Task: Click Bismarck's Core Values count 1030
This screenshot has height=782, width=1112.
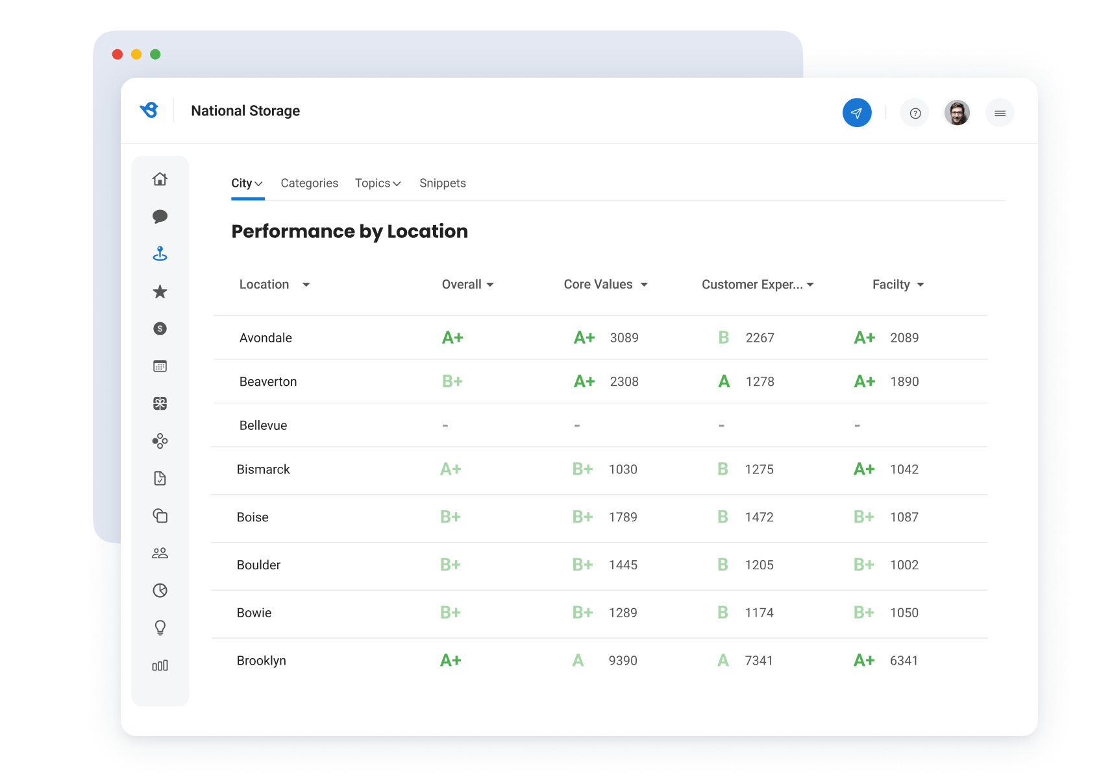Action: tap(623, 469)
